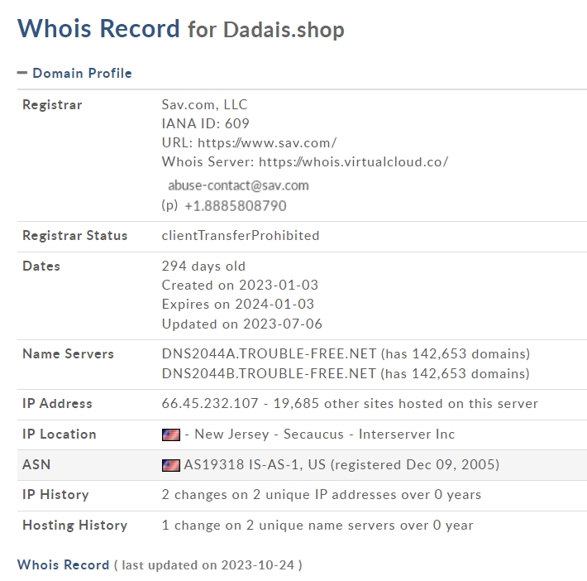This screenshot has width=587, height=581.
Task: Click the 'IP History' row label
Action: pos(55,495)
